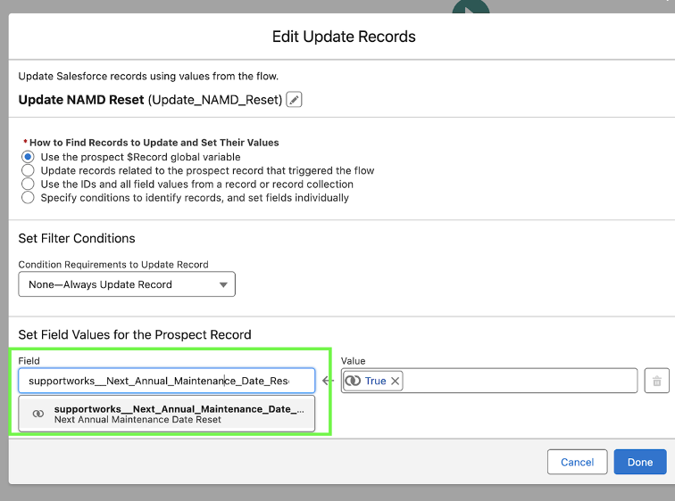Select Use the prospect $Record global variable
This screenshot has width=675, height=501.
pos(28,157)
